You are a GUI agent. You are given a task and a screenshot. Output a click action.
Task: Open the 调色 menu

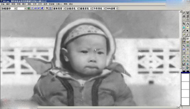coord(29,4)
